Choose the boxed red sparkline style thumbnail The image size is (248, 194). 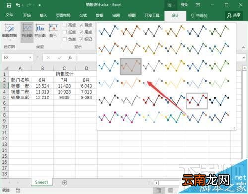point(197,101)
